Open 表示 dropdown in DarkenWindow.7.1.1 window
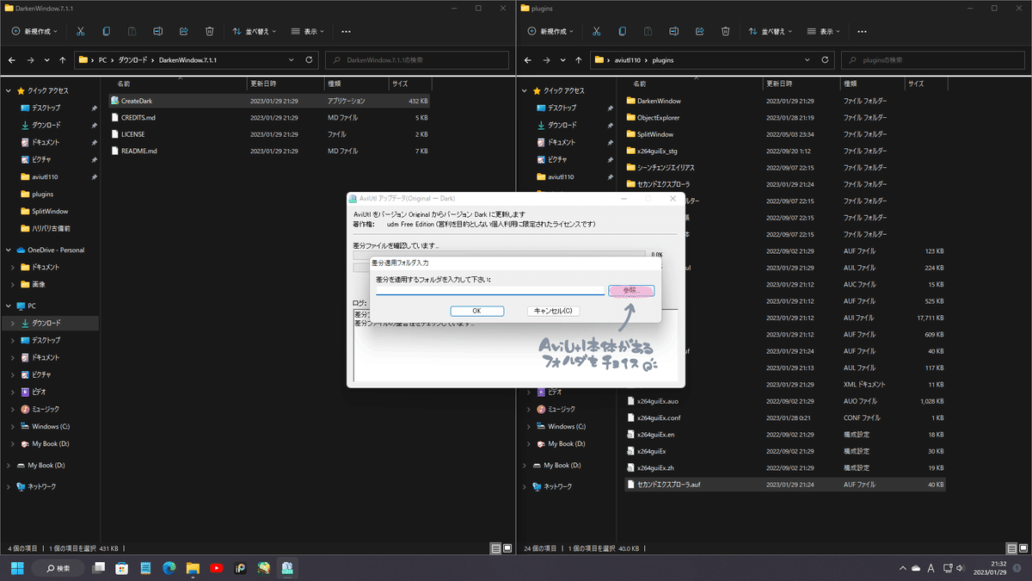This screenshot has width=1032, height=581. (x=307, y=31)
